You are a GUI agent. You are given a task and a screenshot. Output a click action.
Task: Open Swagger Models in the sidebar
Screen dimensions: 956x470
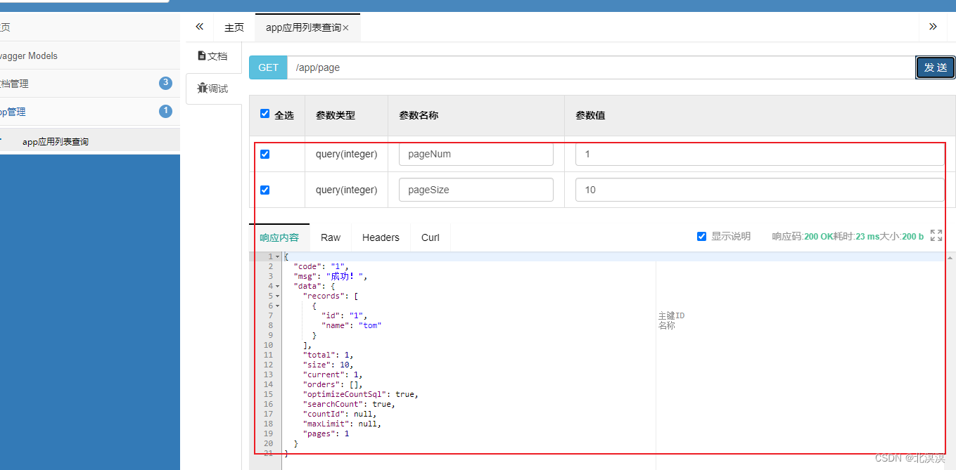tap(30, 56)
